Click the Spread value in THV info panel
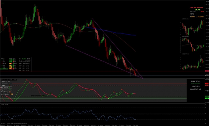This screenshot has width=209, height=126. (x=10, y=85)
